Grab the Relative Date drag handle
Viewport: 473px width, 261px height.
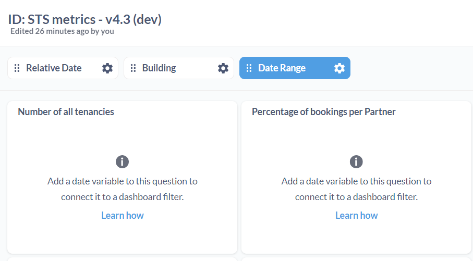tap(17, 68)
